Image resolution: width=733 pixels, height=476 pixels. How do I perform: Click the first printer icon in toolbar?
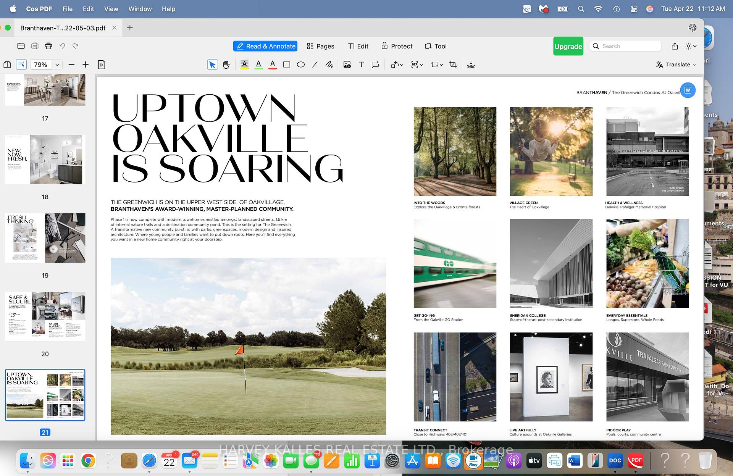[35, 46]
